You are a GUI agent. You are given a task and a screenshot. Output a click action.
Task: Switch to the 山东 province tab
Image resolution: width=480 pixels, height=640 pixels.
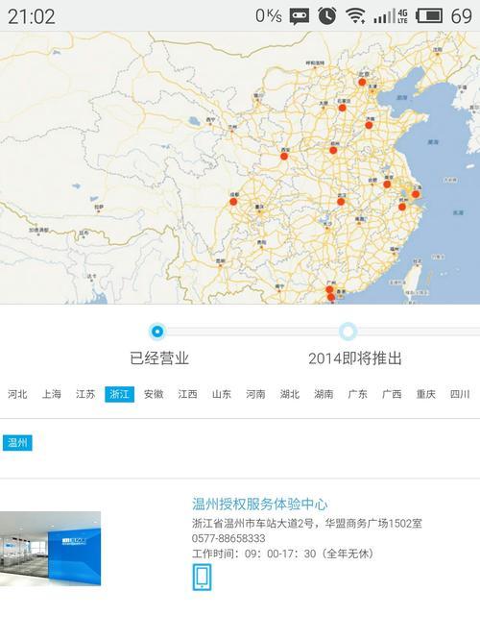(222, 394)
